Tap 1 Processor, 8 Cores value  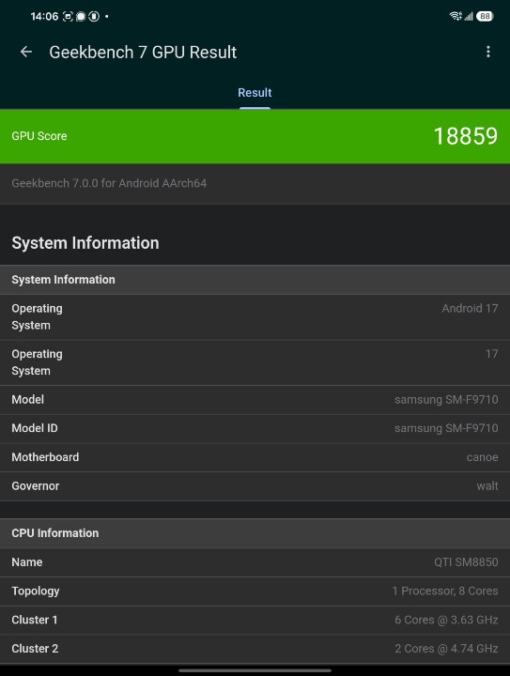[x=445, y=591]
